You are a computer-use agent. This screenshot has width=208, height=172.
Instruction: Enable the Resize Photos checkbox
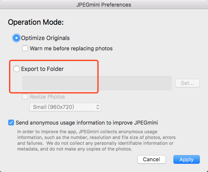pos(25,97)
